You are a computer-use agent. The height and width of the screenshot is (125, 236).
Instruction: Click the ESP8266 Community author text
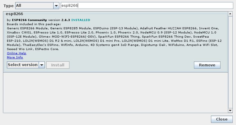tap(29, 20)
